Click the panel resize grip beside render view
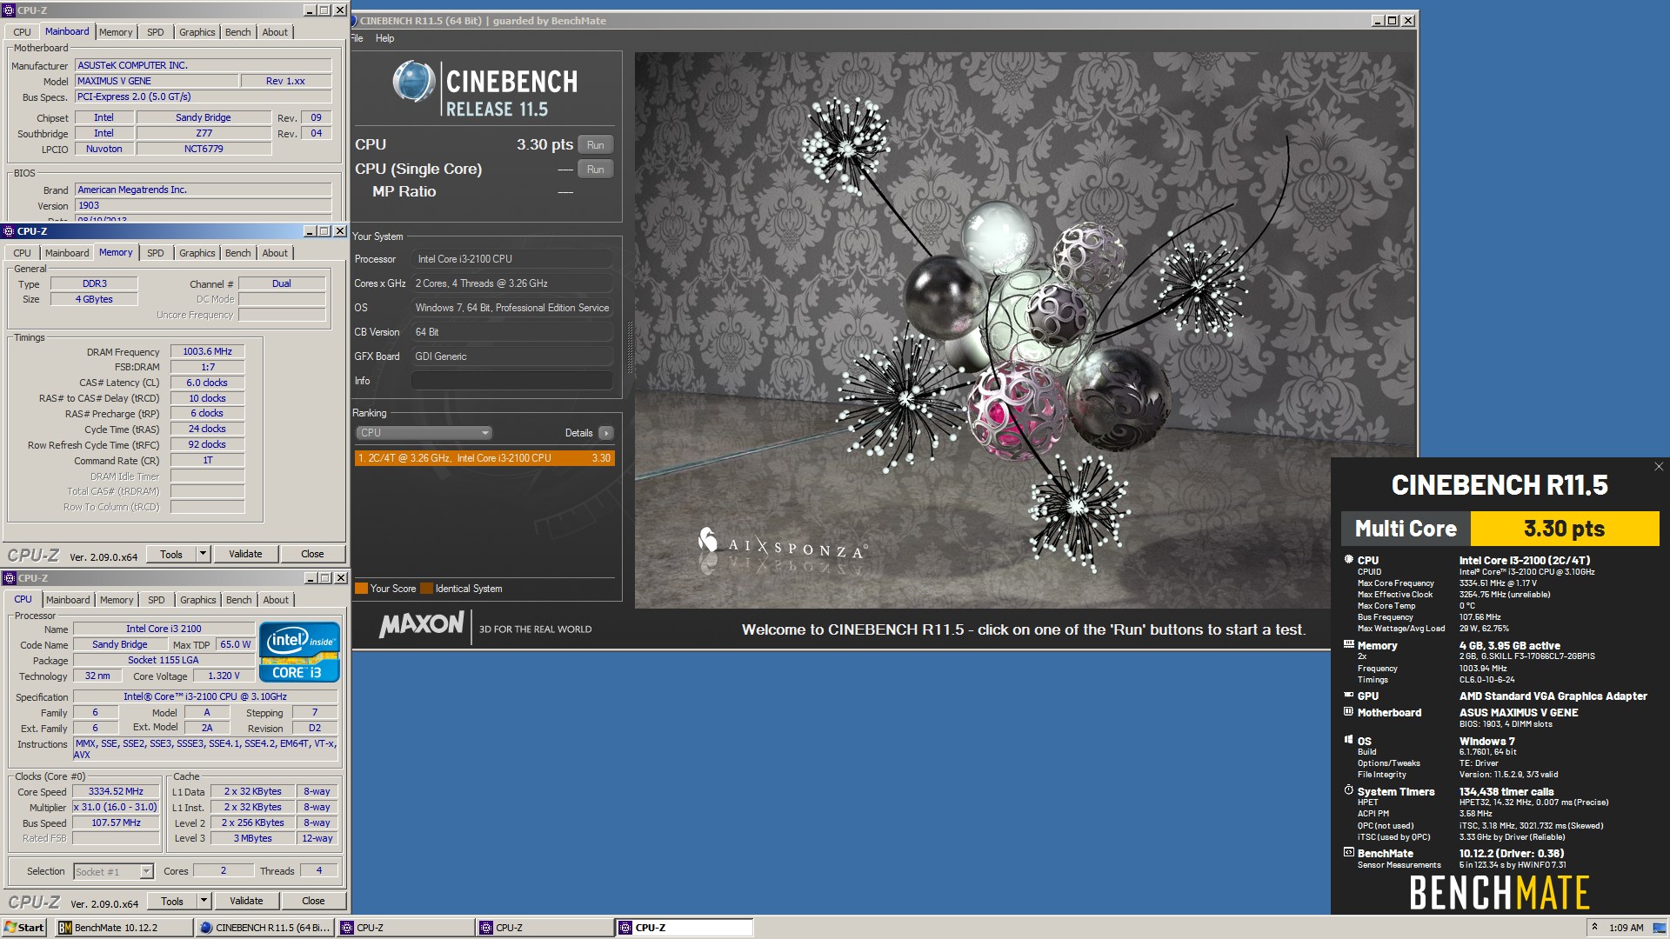Viewport: 1670px width, 939px height. (629, 348)
